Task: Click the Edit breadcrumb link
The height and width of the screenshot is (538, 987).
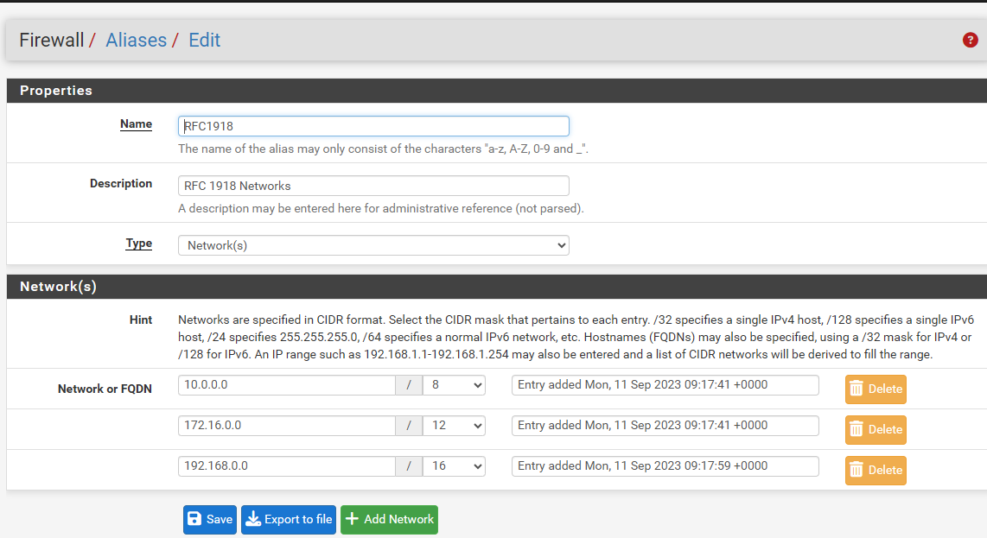Action: pos(205,41)
